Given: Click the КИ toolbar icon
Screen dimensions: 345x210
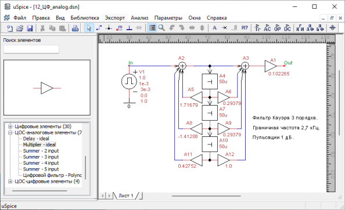Looking at the screenshot, I should coord(300,28).
